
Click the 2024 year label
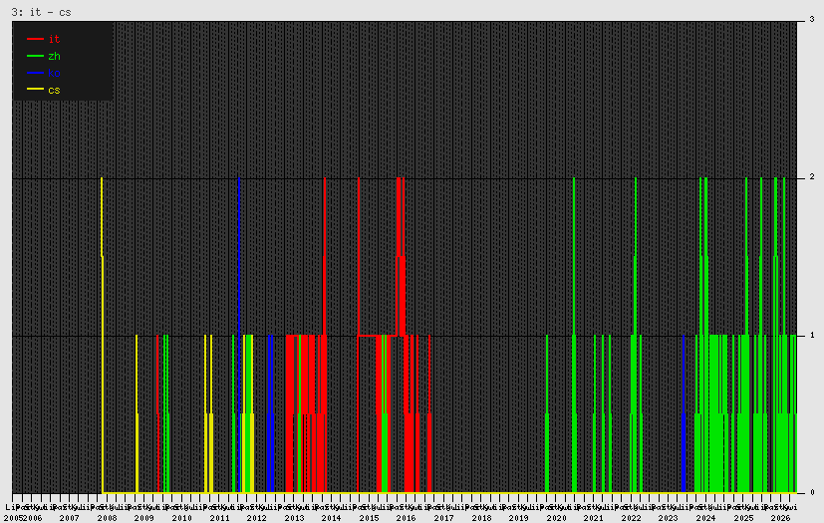[705, 518]
